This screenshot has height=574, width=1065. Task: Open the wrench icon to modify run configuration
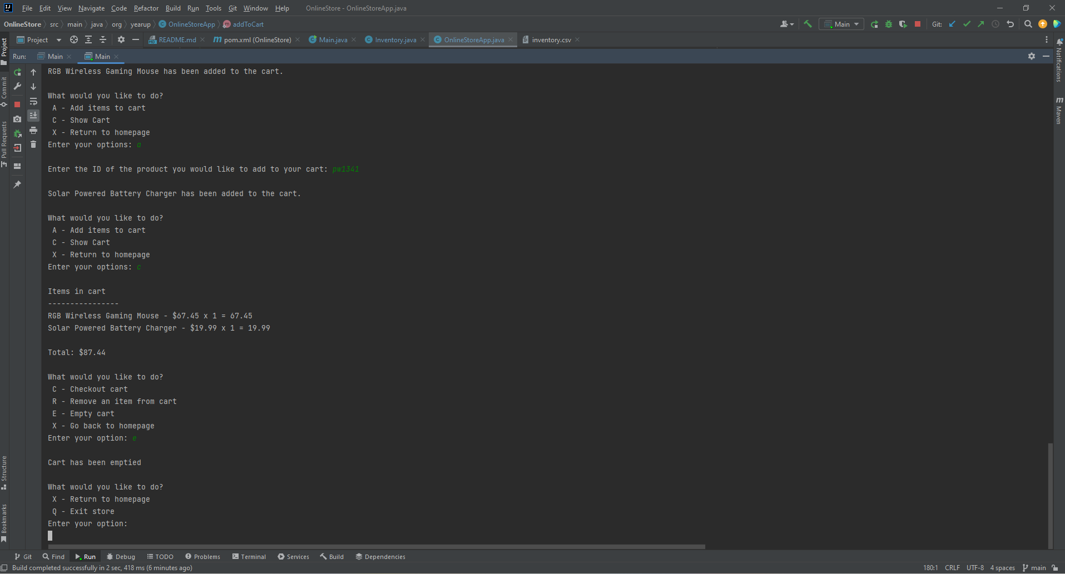click(17, 86)
